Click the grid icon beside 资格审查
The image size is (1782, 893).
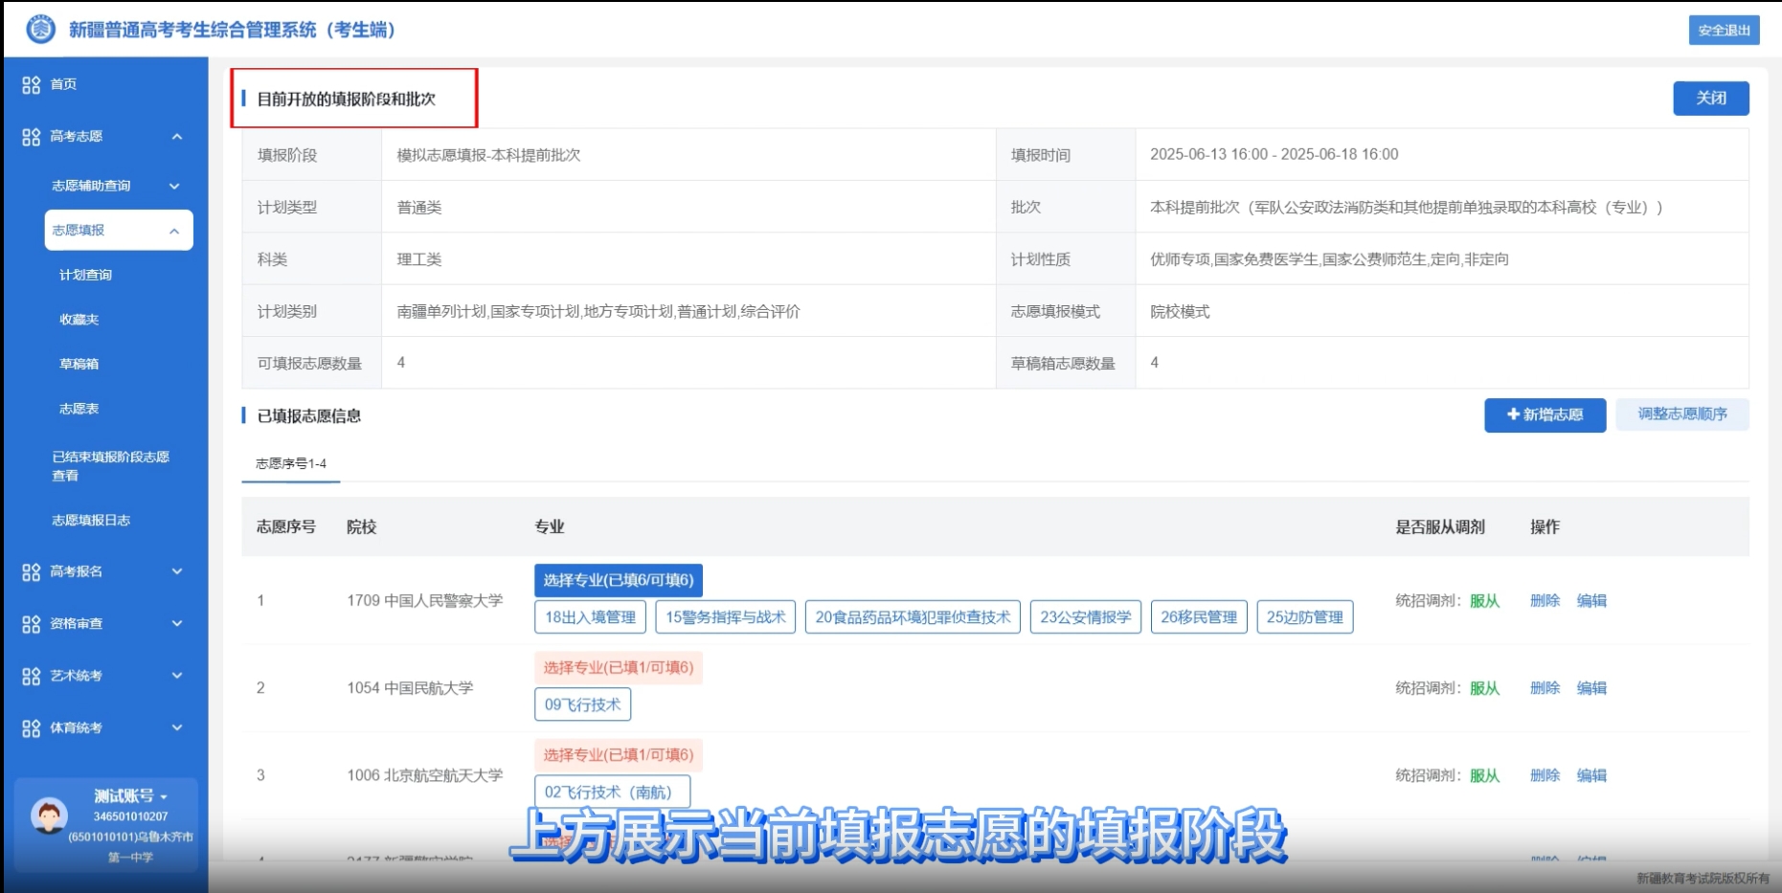tap(31, 624)
